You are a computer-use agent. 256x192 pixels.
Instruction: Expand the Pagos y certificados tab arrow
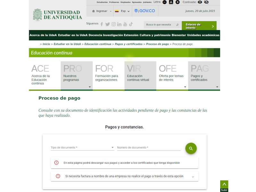[217, 87]
